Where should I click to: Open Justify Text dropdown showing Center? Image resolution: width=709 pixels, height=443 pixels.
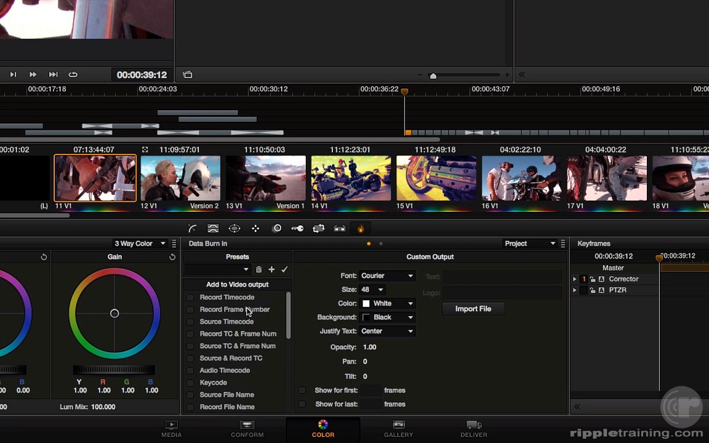(387, 332)
